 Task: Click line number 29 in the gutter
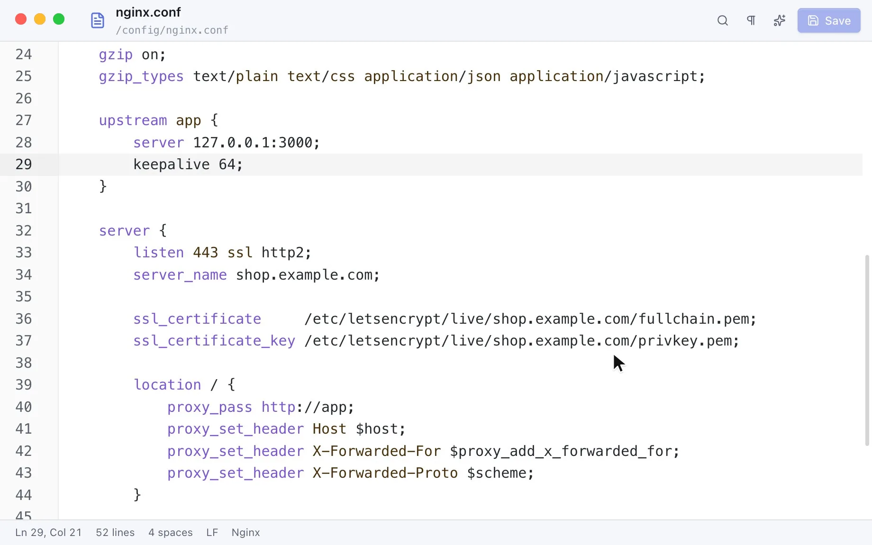(24, 164)
